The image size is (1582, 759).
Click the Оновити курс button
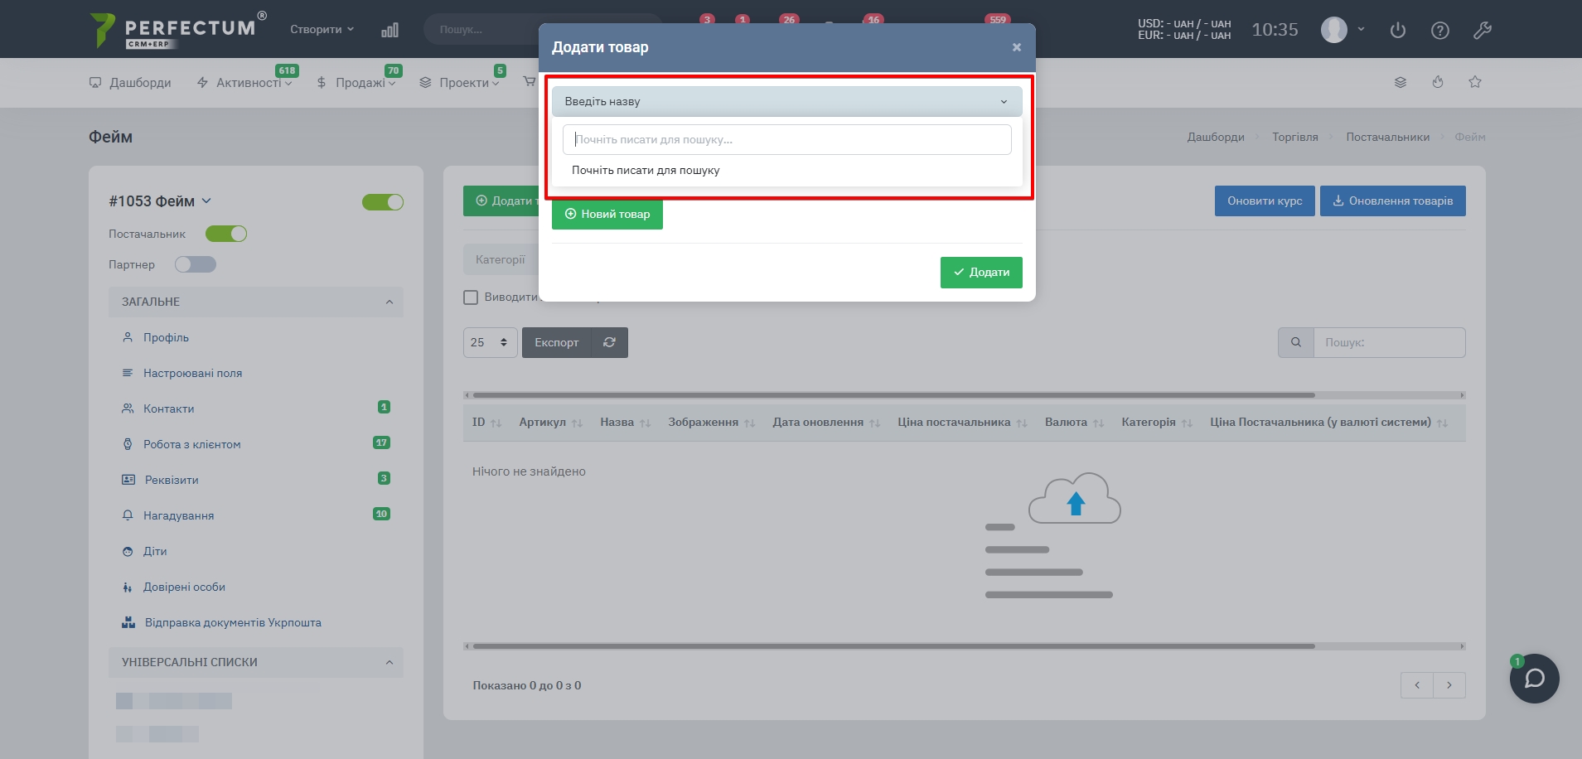click(1264, 201)
